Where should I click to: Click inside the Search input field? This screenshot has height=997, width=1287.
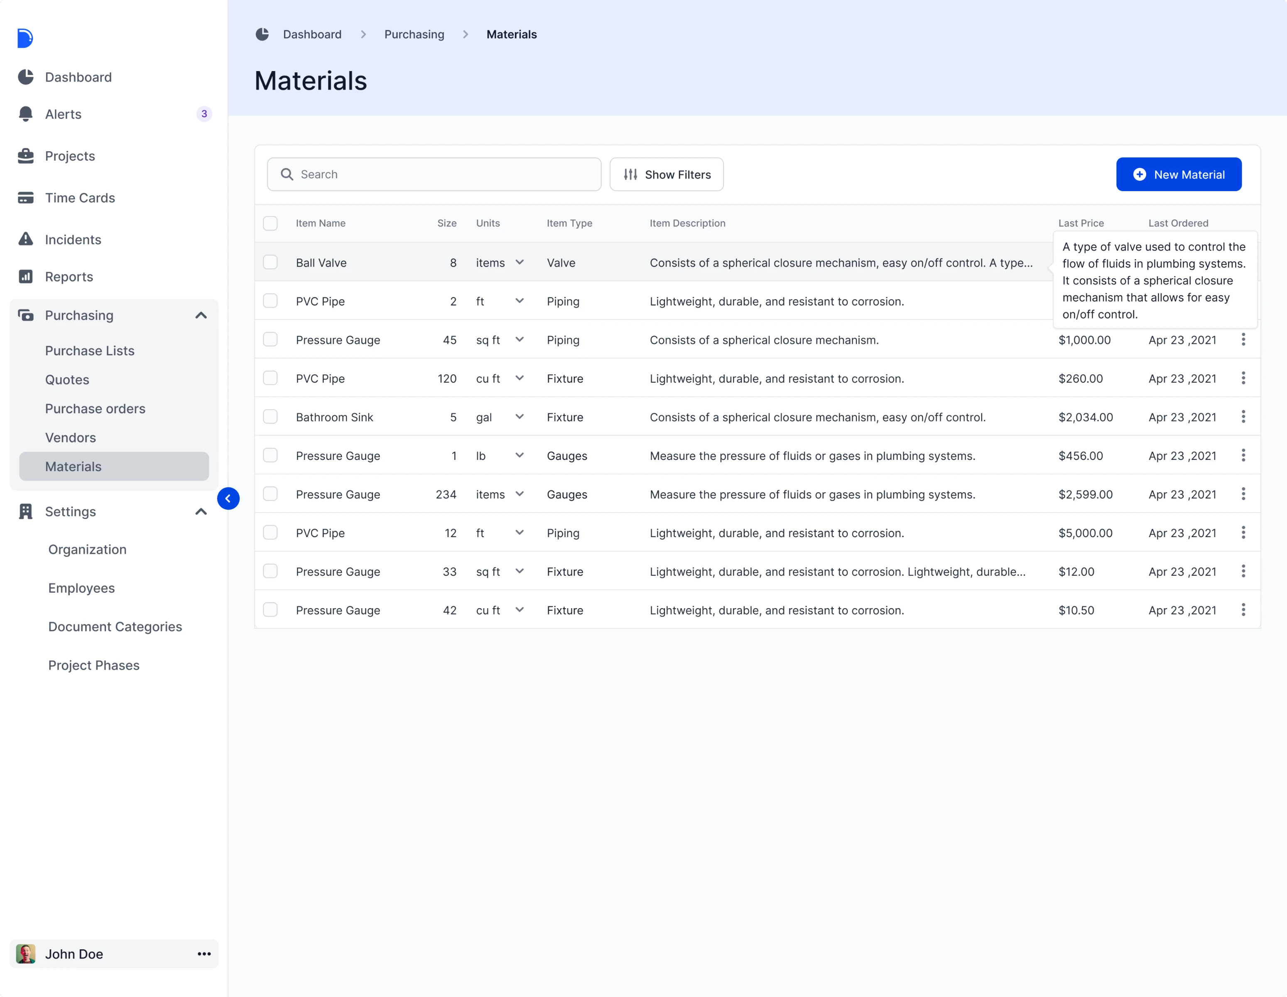point(412,174)
